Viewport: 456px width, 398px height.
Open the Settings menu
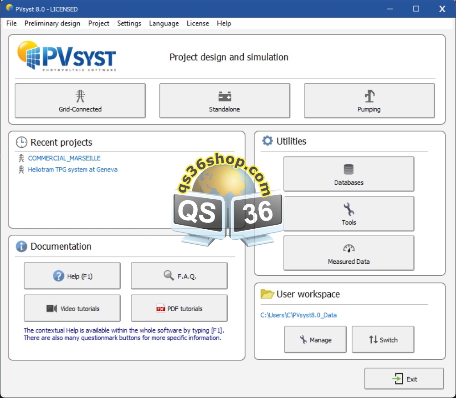[129, 23]
